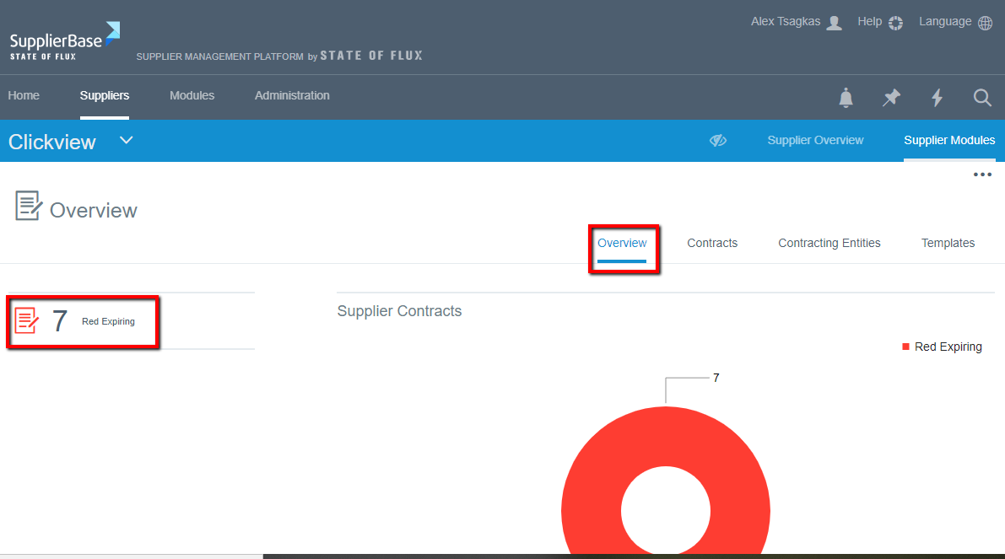Image resolution: width=1005 pixels, height=559 pixels.
Task: Select the Contracting Entities tab
Action: tap(829, 243)
